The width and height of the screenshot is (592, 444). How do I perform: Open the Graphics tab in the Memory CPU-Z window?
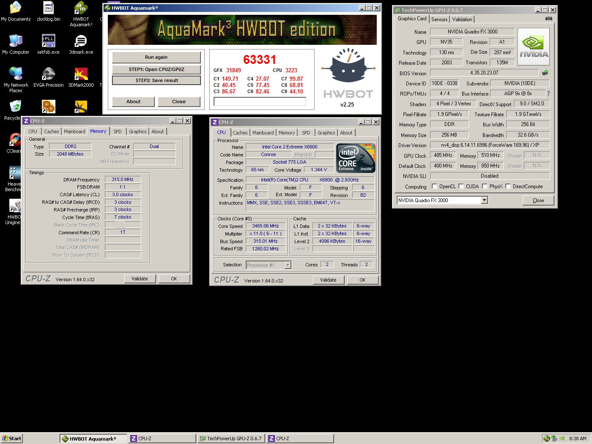(x=138, y=132)
